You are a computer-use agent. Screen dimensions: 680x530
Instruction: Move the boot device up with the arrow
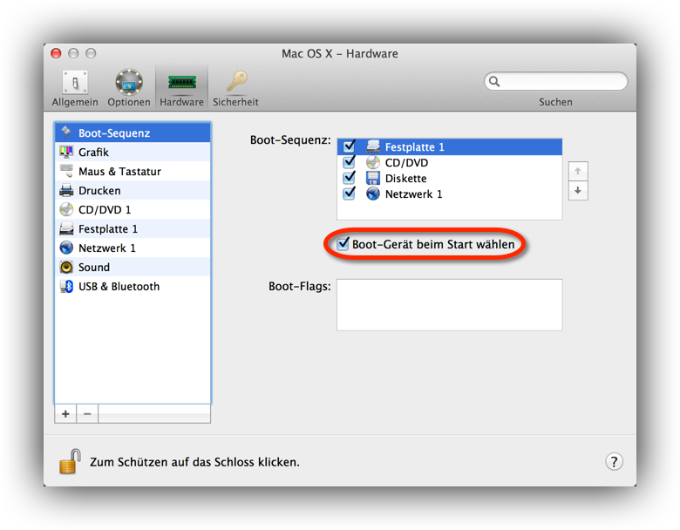click(x=578, y=172)
